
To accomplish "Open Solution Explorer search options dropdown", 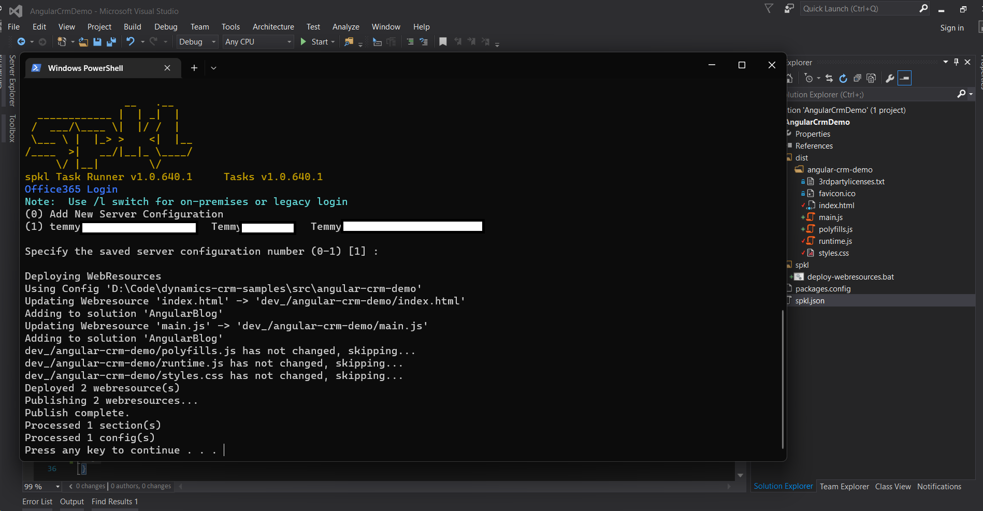I will (x=971, y=94).
